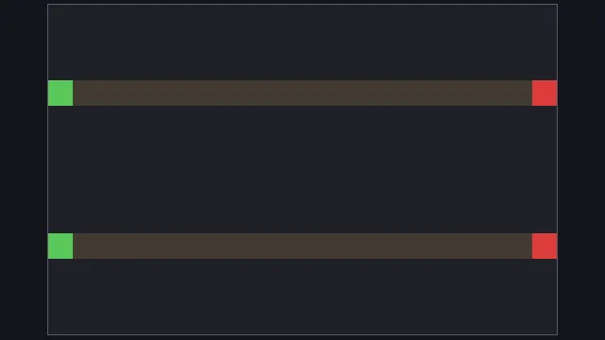Click the green square on the lower bar
The height and width of the screenshot is (340, 605).
pyautogui.click(x=60, y=246)
